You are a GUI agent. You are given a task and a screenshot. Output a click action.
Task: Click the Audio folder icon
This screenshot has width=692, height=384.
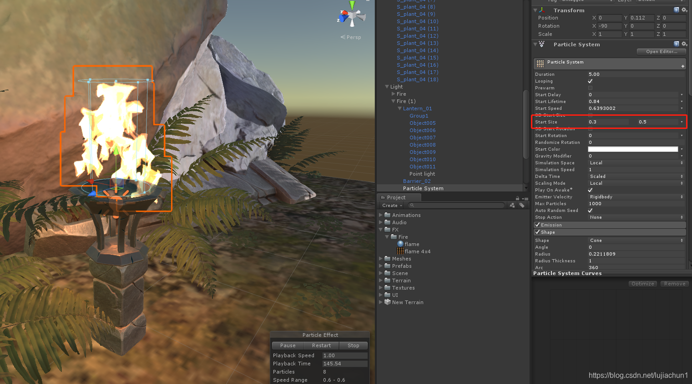point(388,222)
